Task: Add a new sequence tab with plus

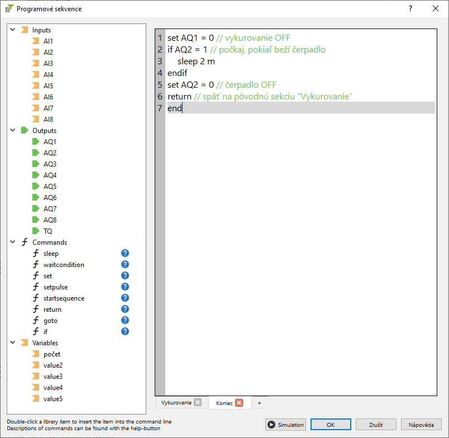Action: (x=259, y=403)
